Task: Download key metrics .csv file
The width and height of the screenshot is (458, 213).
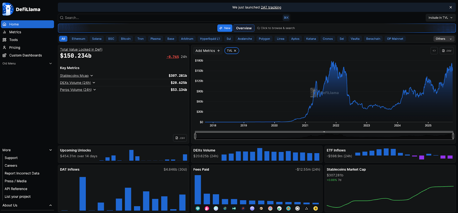Action: tap(180, 138)
